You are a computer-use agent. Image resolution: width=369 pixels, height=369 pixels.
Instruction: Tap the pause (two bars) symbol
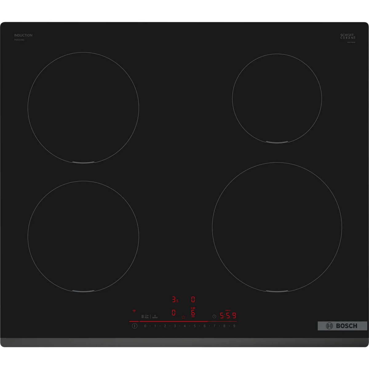(x=142, y=316)
